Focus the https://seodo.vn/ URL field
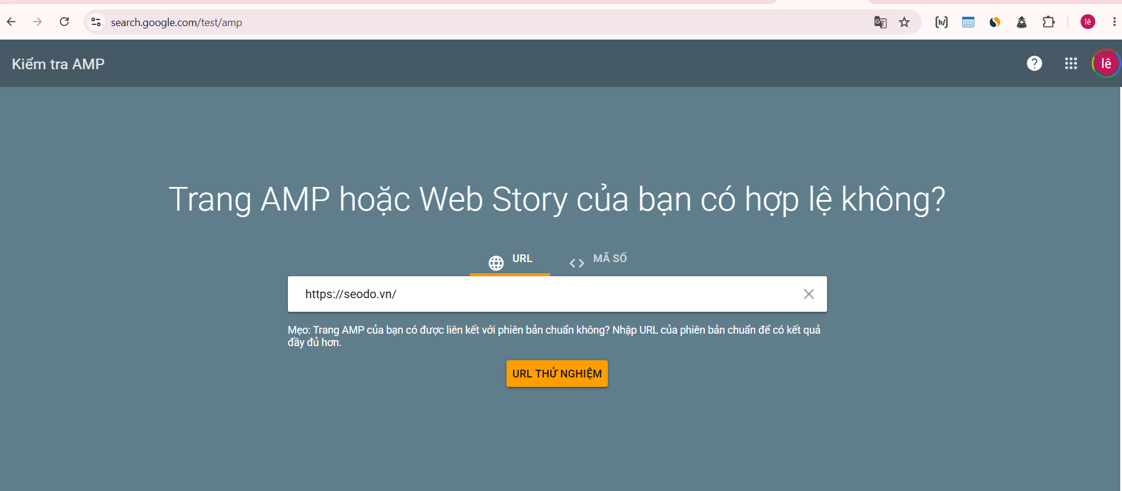Viewport: 1122px width, 491px height. point(545,294)
